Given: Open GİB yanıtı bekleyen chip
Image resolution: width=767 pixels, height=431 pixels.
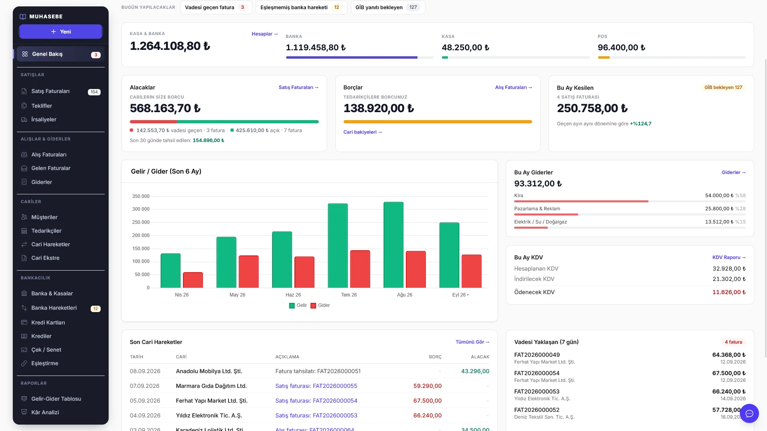Looking at the screenshot, I should [388, 7].
